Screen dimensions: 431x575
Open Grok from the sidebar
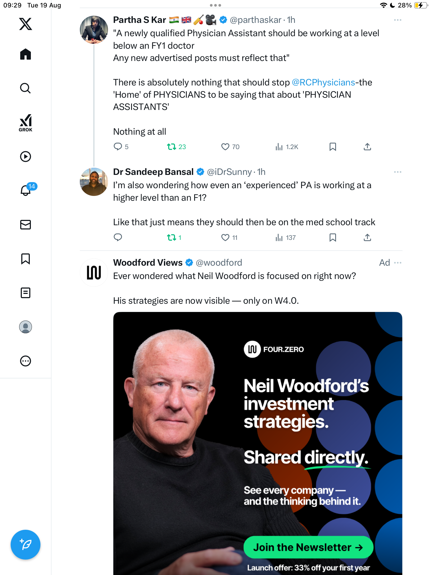click(26, 123)
